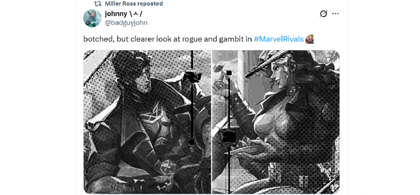The height and width of the screenshot is (195, 420).
Task: Open the three-dot More options menu
Action: point(335,14)
